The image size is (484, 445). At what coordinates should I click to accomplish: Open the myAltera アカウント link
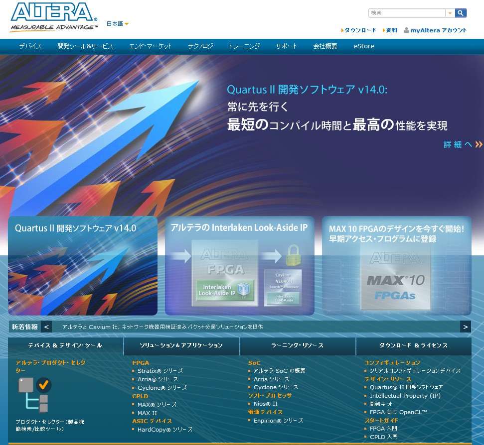point(438,30)
